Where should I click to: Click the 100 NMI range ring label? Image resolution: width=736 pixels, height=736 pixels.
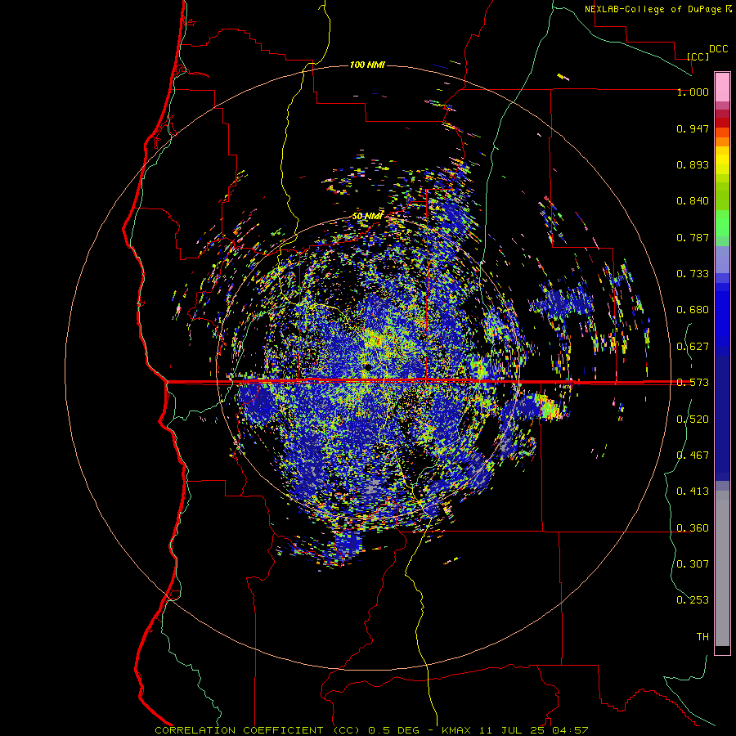click(367, 65)
